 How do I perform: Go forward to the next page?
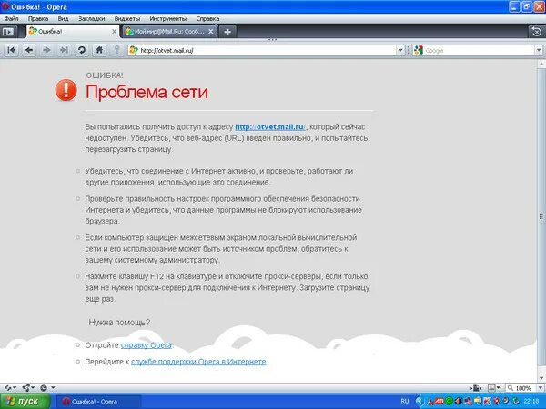click(46, 50)
